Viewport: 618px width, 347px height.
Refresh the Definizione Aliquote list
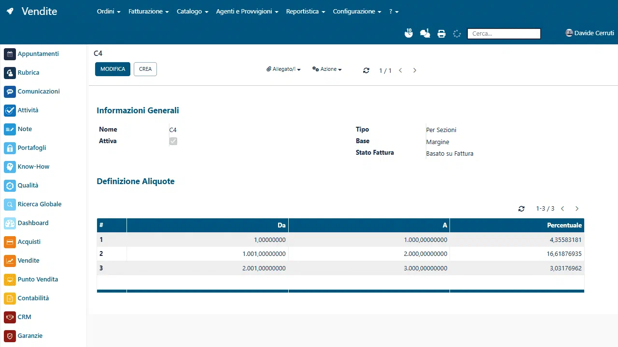[521, 209]
